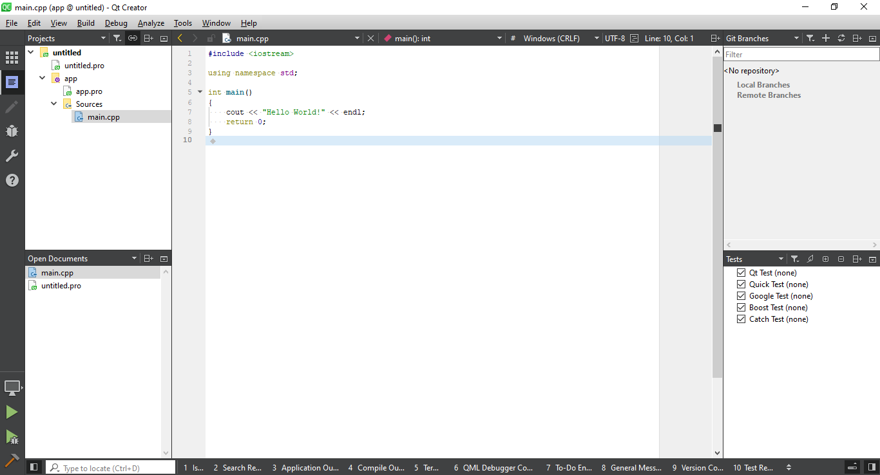This screenshot has width=880, height=475.
Task: Uncheck Google Test checkbox
Action: [741, 296]
